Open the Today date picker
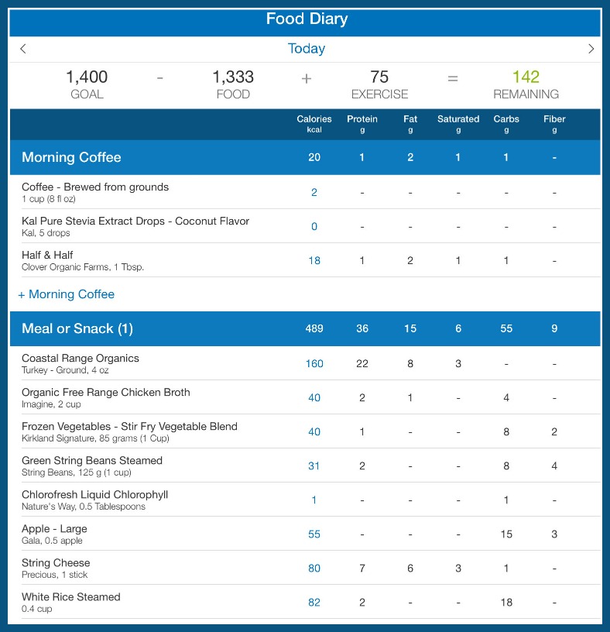This screenshot has width=610, height=632. [307, 48]
